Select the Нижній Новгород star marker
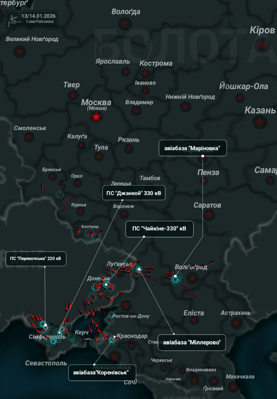Screen dimensions: 277x399 click(186, 107)
